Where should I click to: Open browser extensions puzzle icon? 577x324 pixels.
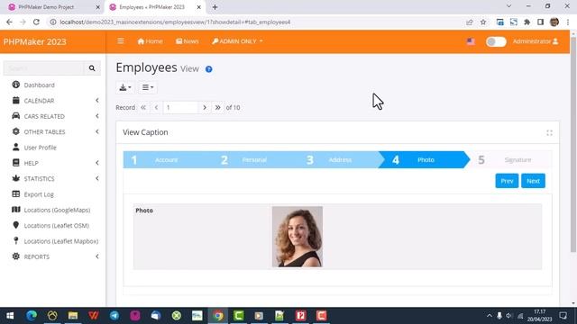(527, 22)
